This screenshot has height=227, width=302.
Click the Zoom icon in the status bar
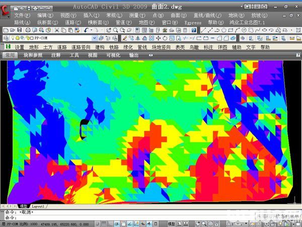[x=204, y=223]
